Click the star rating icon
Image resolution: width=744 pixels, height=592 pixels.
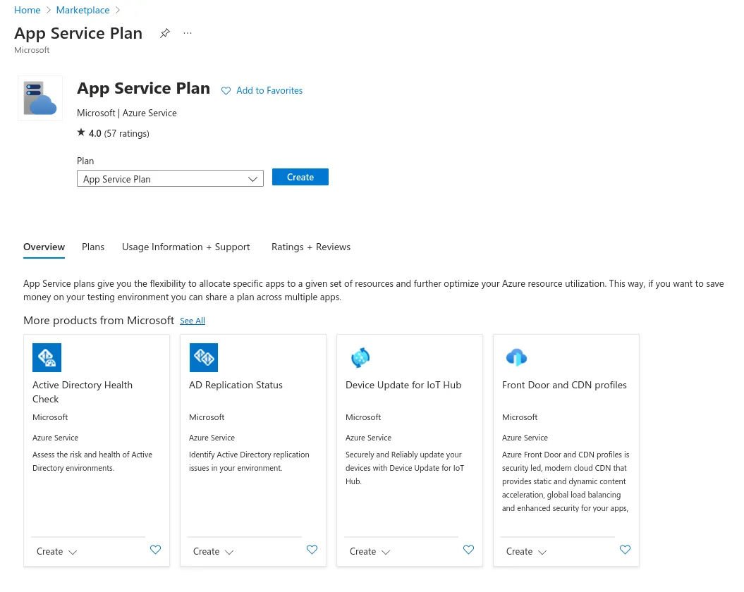click(x=81, y=132)
